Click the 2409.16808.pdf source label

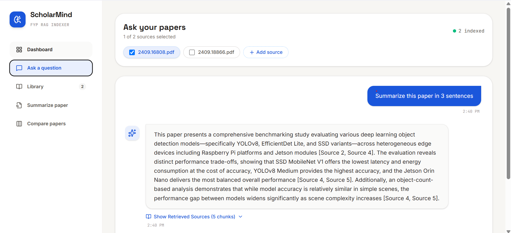pyautogui.click(x=156, y=52)
